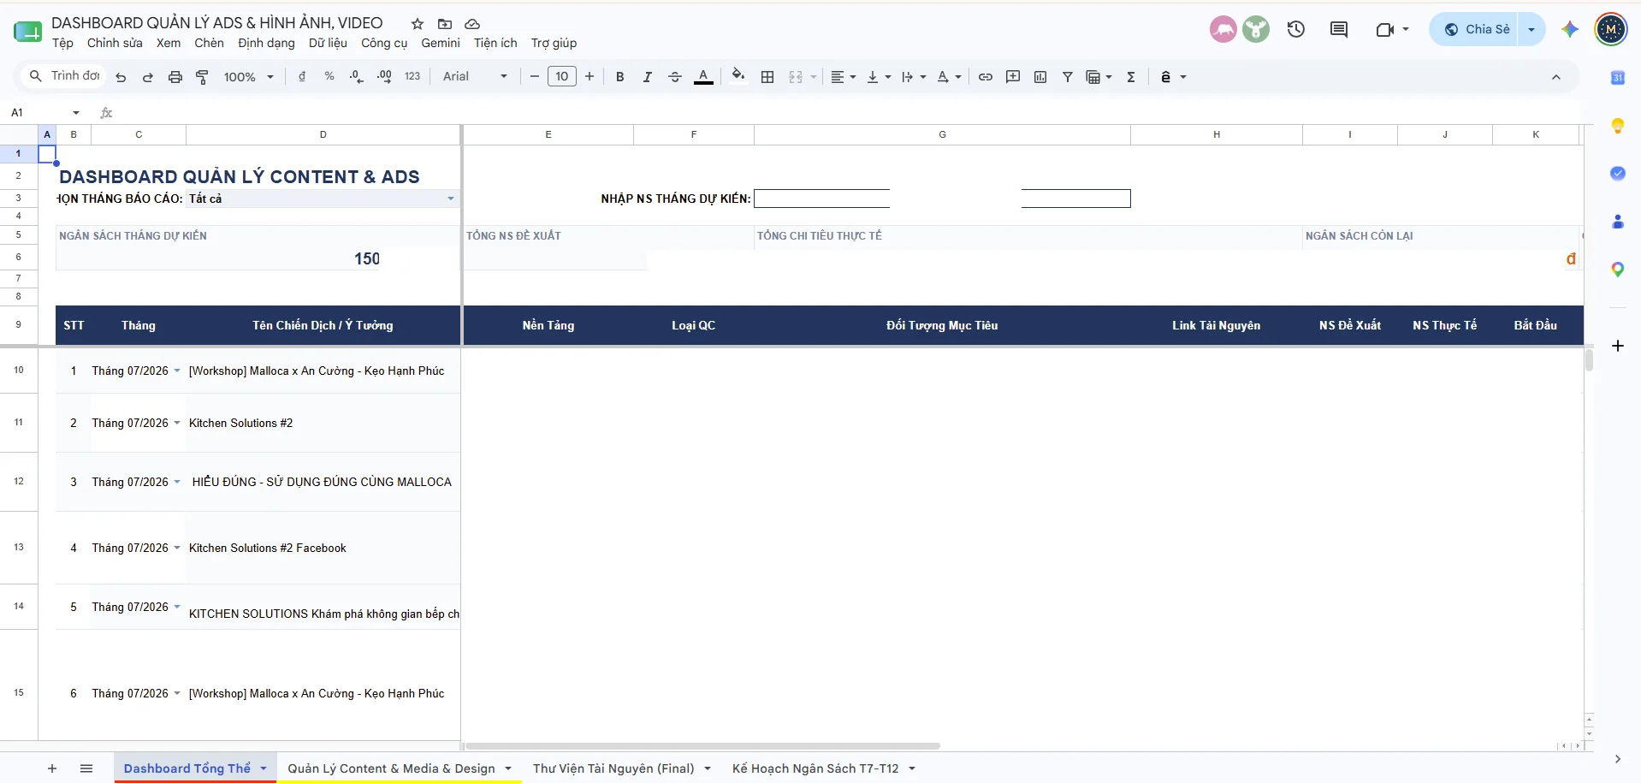Get add-ons with side panel plus
The image size is (1641, 783).
[x=1618, y=346]
